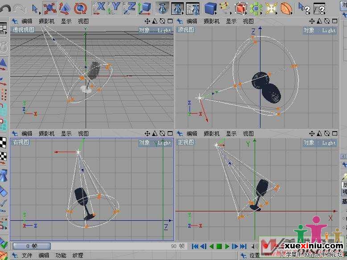Click zoom camera icon in 顶视图 viewport

click(x=319, y=21)
